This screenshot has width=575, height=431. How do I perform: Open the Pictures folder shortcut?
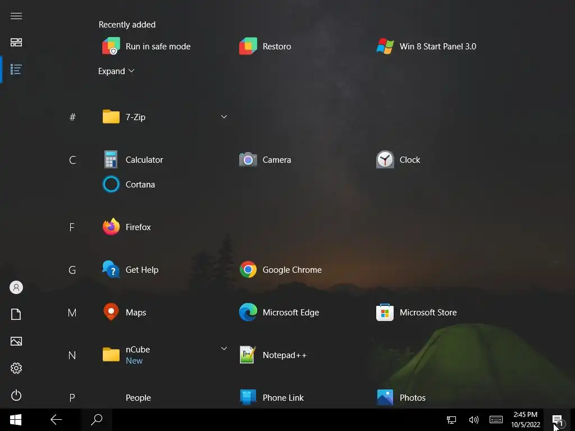tap(16, 341)
